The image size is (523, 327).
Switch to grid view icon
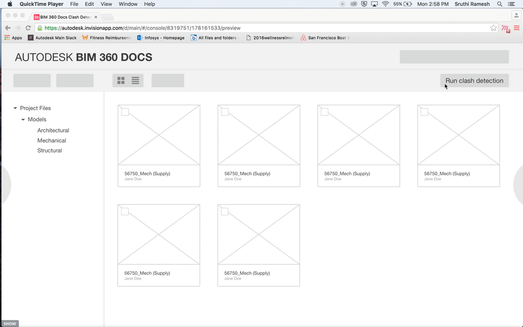coord(121,81)
